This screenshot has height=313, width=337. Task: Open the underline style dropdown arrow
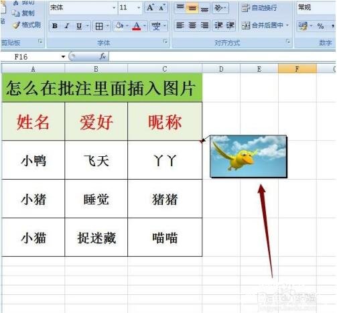coord(87,26)
